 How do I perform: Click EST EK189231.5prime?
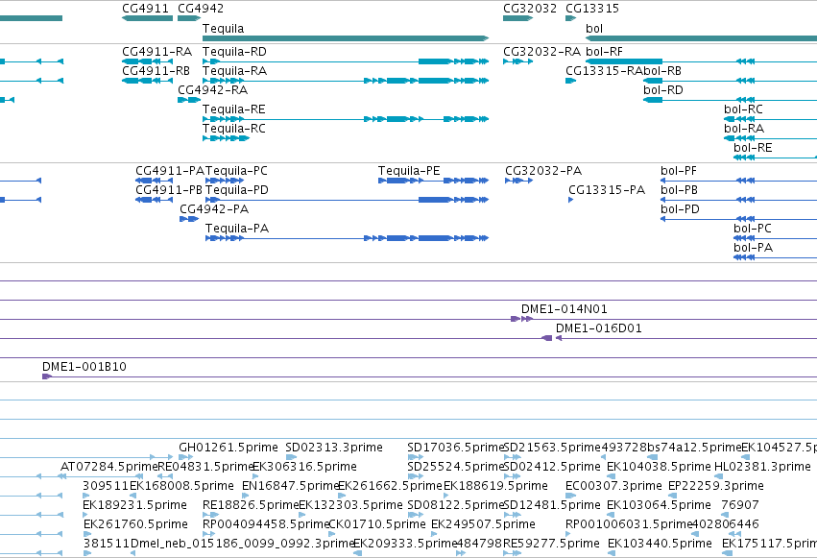[134, 505]
